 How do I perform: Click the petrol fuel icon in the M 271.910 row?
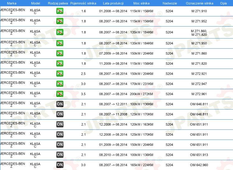(60, 11)
